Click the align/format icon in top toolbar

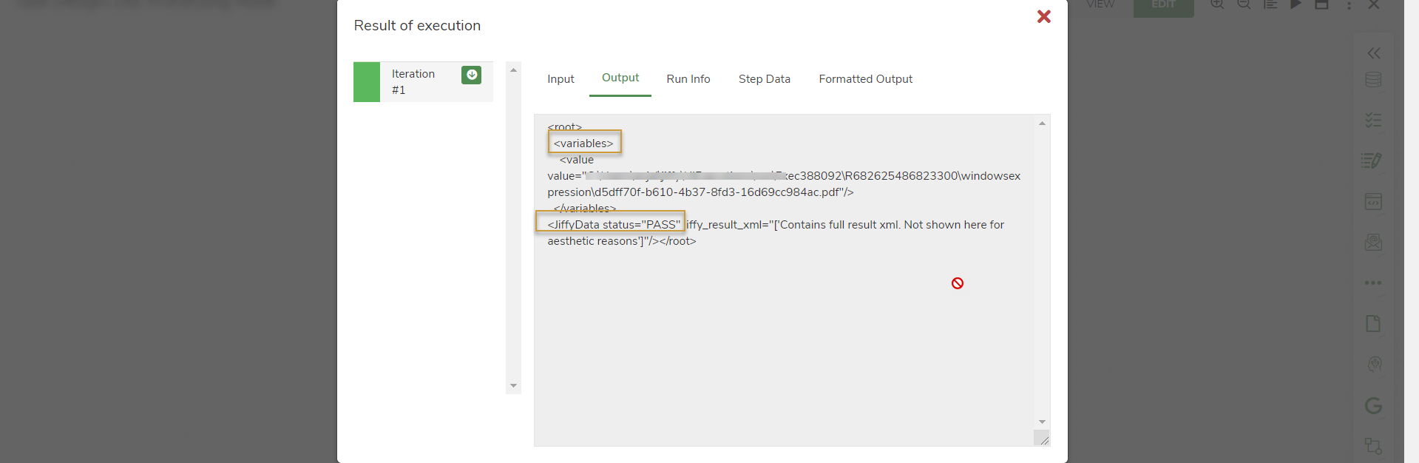coord(1270,4)
